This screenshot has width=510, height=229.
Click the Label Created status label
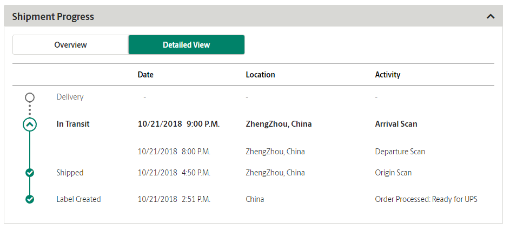(x=78, y=199)
